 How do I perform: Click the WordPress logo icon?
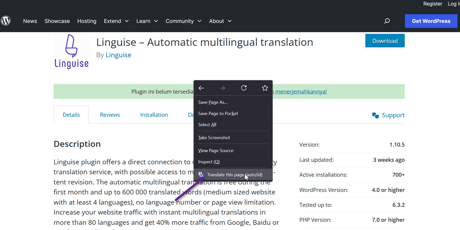click(5, 21)
